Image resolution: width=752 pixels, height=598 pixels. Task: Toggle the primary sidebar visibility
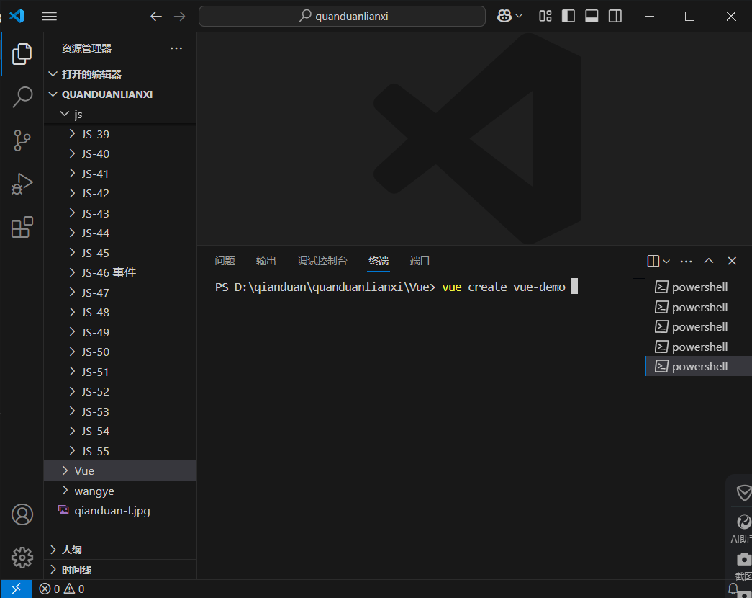coord(568,17)
